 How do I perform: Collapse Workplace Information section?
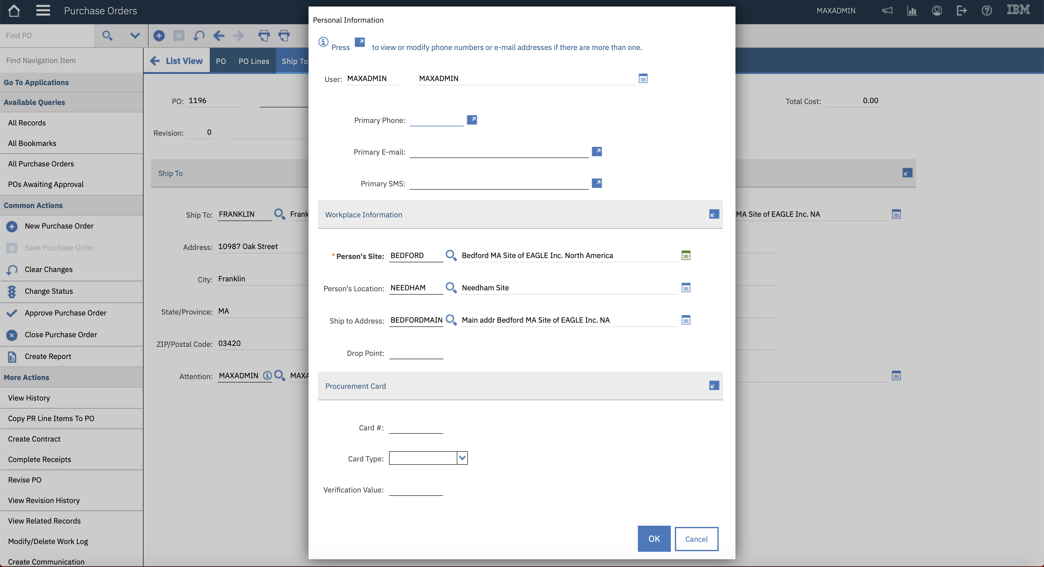(x=714, y=214)
